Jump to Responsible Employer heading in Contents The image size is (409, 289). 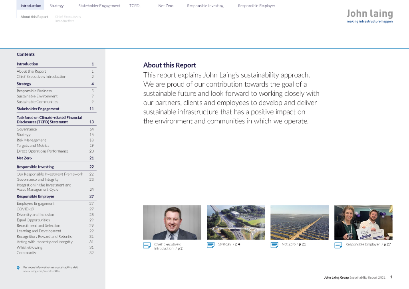click(55, 196)
